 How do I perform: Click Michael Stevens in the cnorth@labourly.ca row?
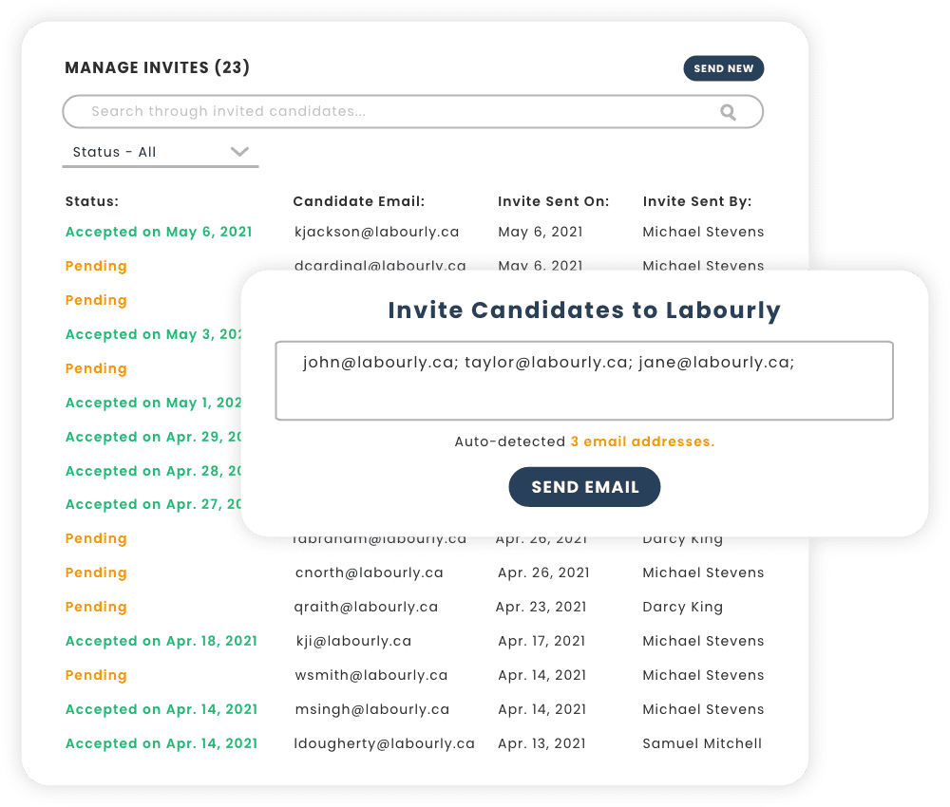[x=703, y=572]
